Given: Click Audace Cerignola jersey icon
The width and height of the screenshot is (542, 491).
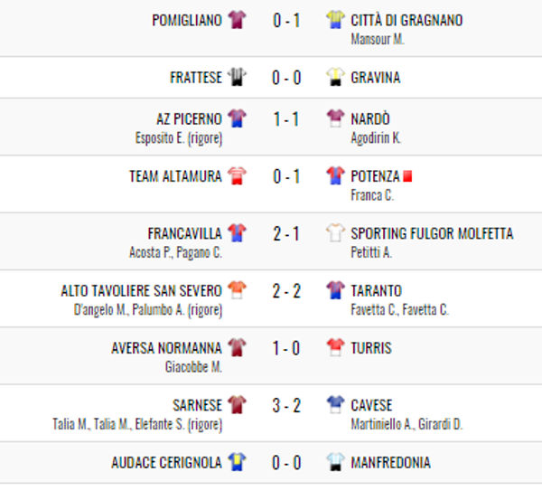Looking at the screenshot, I should coord(237,462).
